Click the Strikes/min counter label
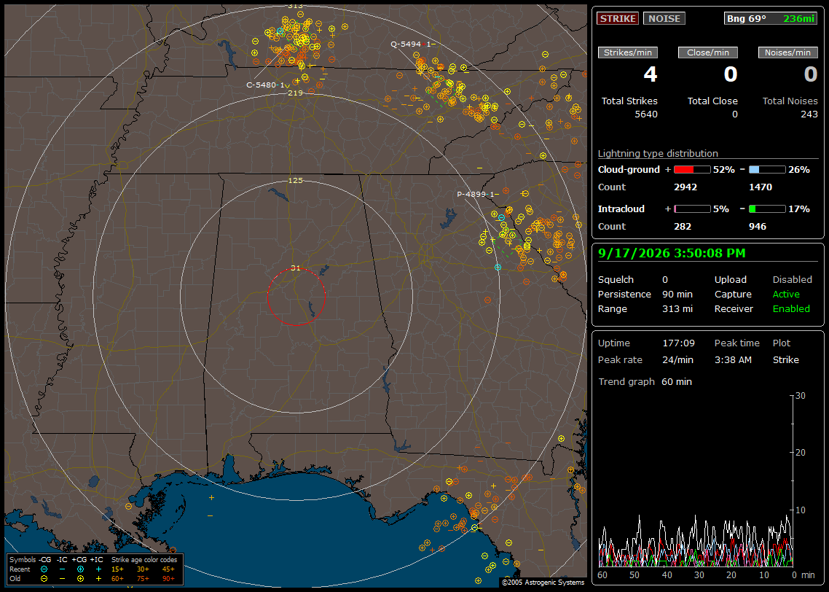The width and height of the screenshot is (829, 592). [627, 52]
